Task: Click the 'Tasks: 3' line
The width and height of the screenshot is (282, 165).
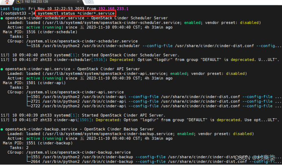Action: [x=19, y=87]
